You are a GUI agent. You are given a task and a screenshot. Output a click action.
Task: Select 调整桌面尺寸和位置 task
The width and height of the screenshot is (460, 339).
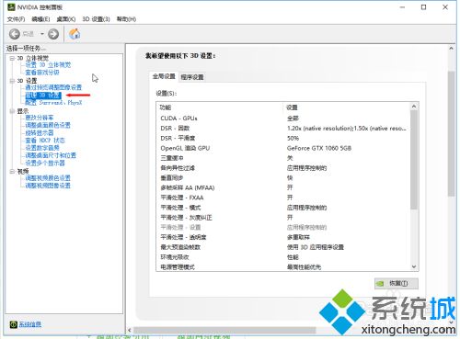[51, 155]
